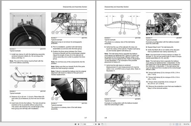Click Illustration 7 engine lines group image
Screen dimensions: 191x126
pos(69,24)
